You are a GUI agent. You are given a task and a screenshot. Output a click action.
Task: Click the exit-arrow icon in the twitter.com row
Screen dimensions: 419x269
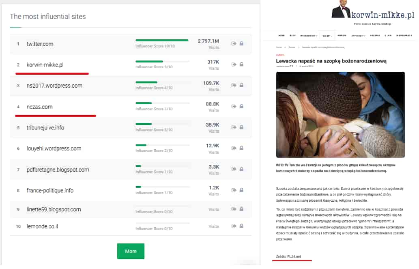coord(234,43)
